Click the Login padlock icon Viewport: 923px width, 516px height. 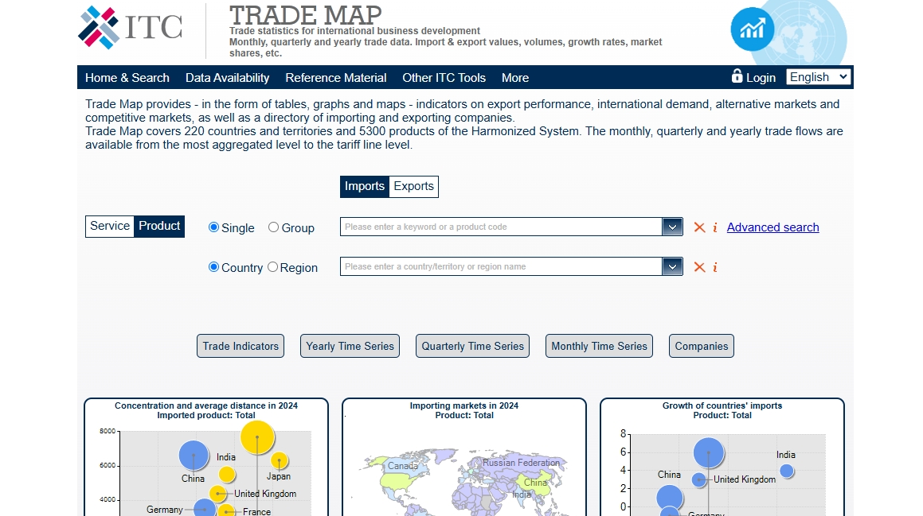tap(737, 76)
